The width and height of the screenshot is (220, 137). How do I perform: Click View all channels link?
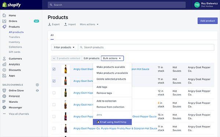pos(19,114)
